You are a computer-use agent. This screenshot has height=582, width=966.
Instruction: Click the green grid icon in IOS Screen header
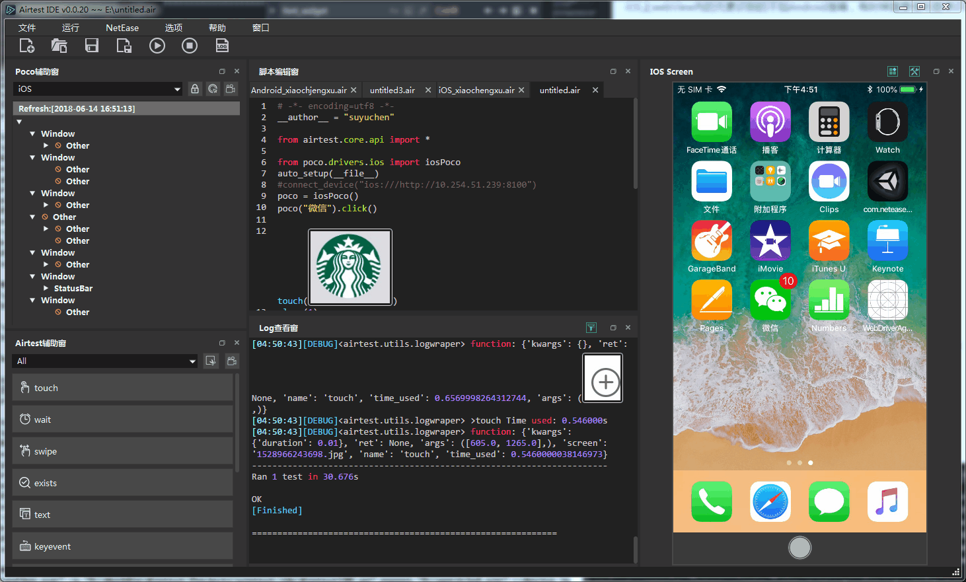(893, 71)
